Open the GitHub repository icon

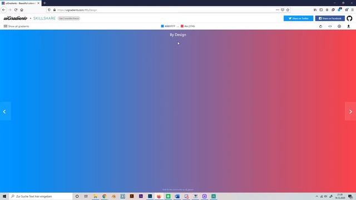tap(349, 18)
